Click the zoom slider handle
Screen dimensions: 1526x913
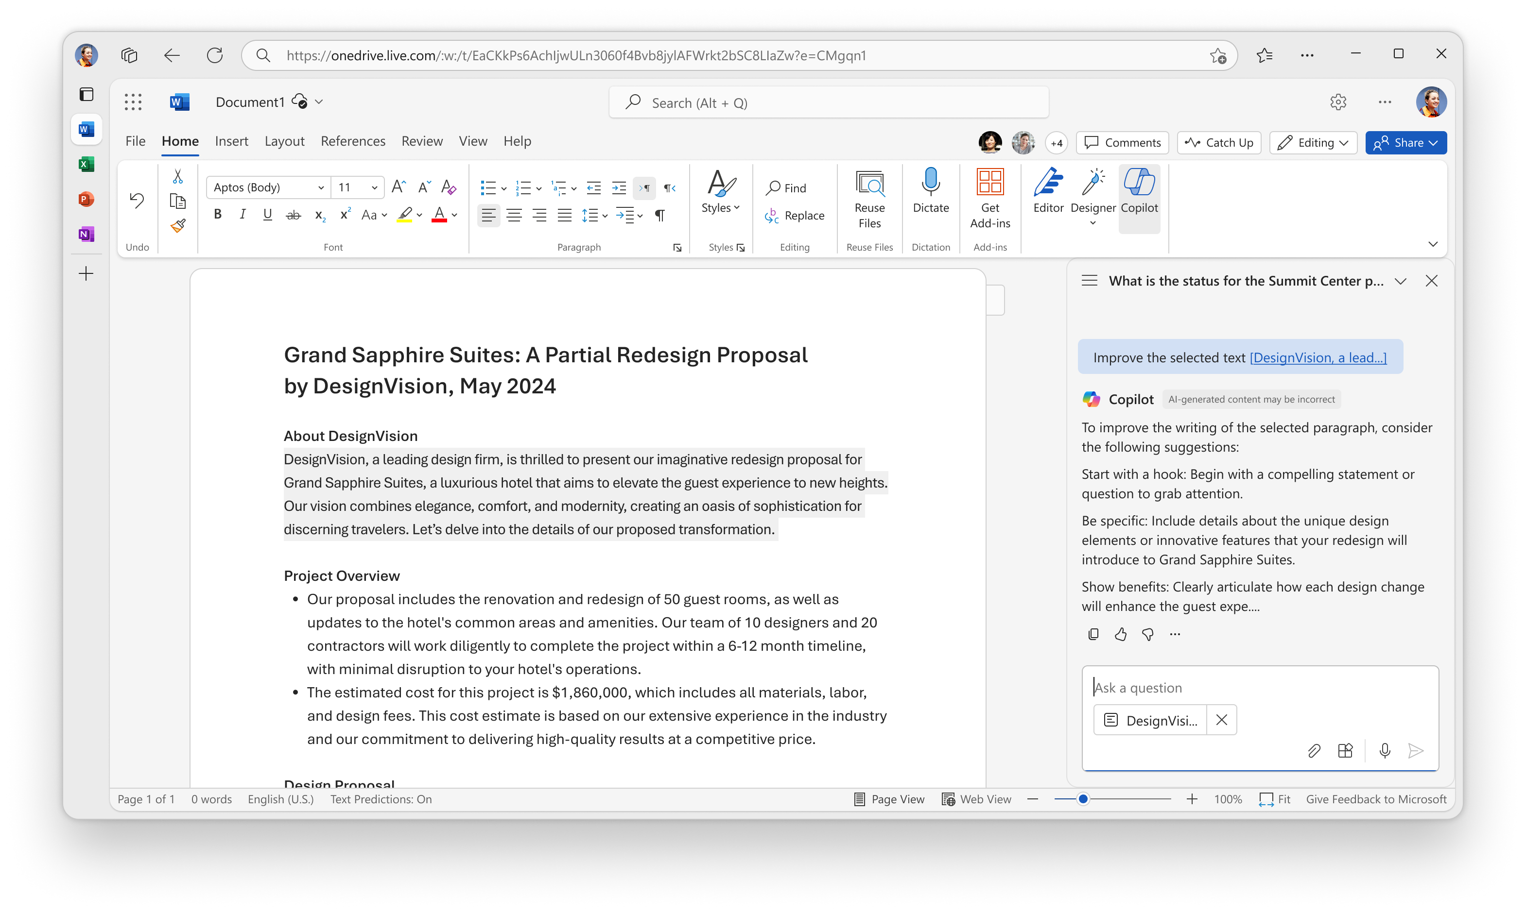pyautogui.click(x=1083, y=799)
